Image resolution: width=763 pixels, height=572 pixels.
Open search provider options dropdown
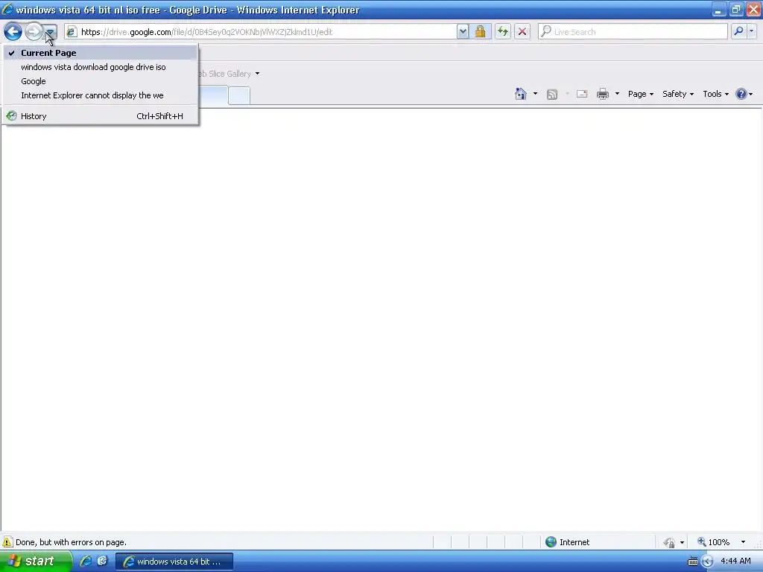[x=752, y=32]
